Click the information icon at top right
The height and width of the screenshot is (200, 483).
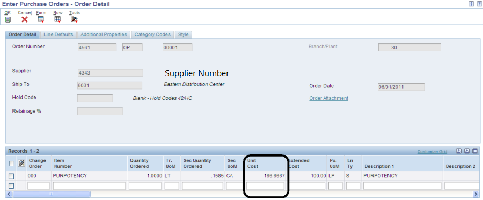[471, 4]
